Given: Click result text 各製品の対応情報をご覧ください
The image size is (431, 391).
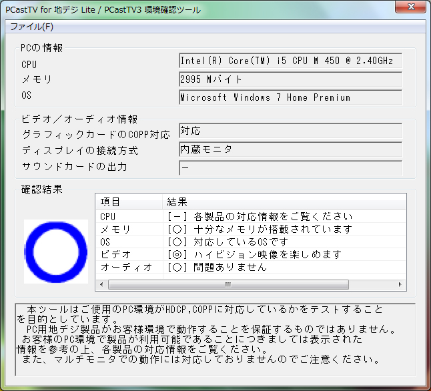Looking at the screenshot, I should click(x=273, y=217).
